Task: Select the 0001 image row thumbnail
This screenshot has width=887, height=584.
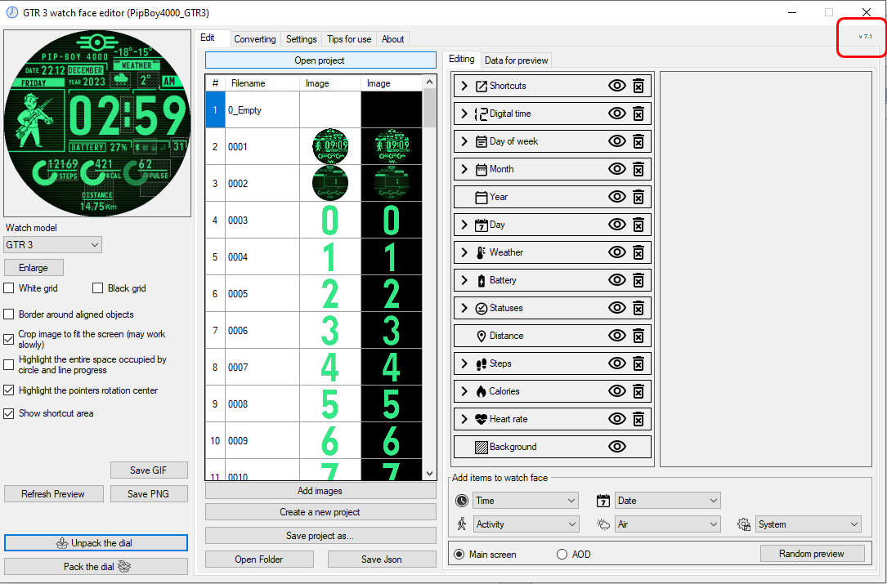Action: (330, 146)
